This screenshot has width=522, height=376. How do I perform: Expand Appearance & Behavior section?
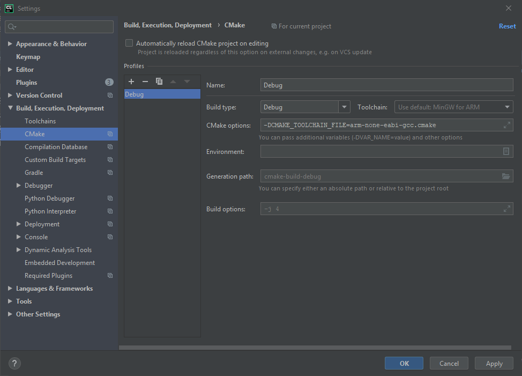(x=10, y=43)
